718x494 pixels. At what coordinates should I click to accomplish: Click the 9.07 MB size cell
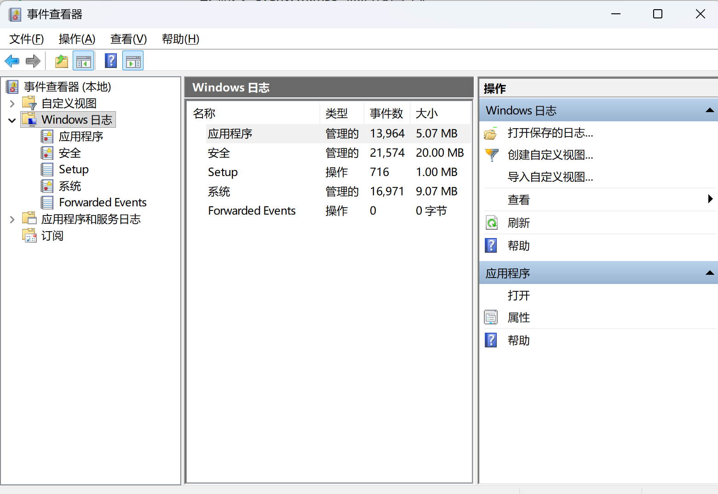tap(437, 192)
